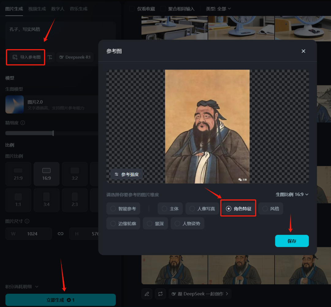The width and height of the screenshot is (331, 307).
Task: Click the height input field
Action: tap(84, 233)
